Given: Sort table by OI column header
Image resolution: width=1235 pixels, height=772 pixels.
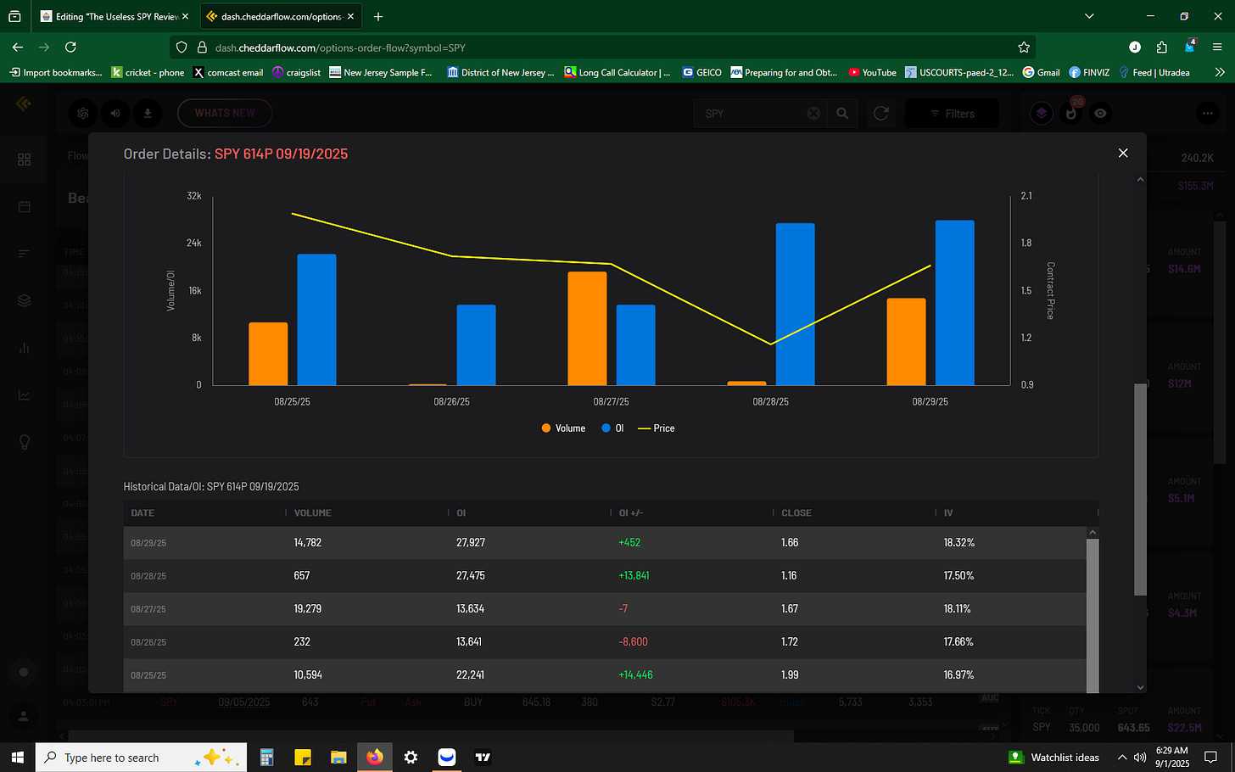Looking at the screenshot, I should [x=461, y=513].
